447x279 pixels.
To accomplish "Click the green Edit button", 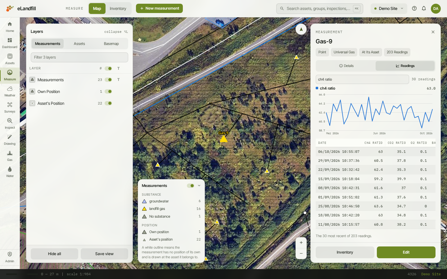I will (406, 252).
